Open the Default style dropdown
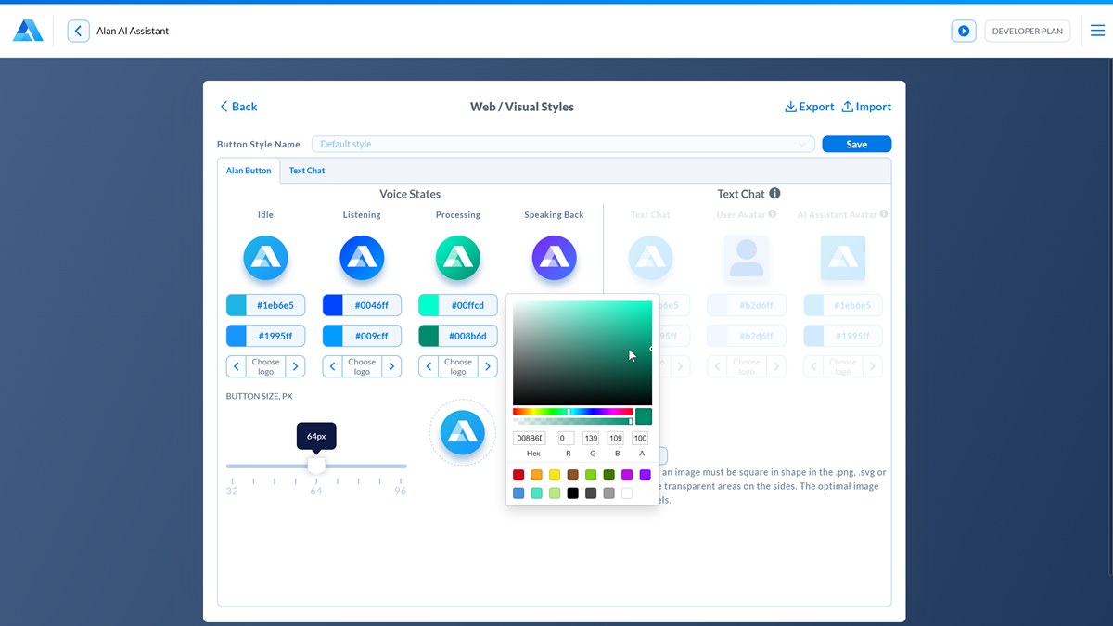Screen dimensions: 1113x626 [801, 144]
